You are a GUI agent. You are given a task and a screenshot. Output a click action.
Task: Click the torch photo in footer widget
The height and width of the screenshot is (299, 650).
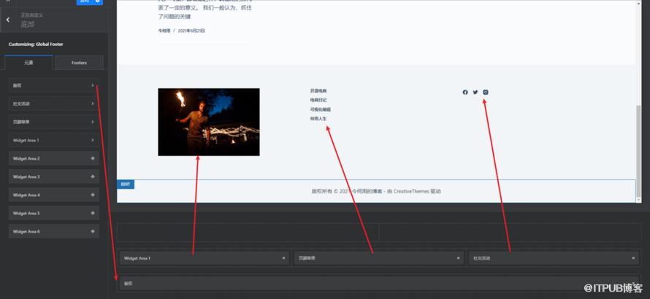[209, 123]
